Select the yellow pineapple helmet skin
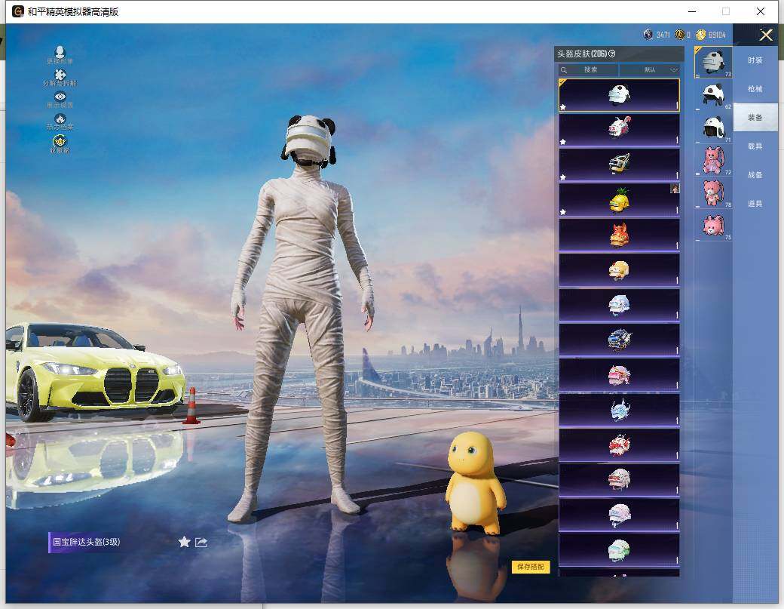Image resolution: width=784 pixels, height=609 pixels. pos(619,200)
